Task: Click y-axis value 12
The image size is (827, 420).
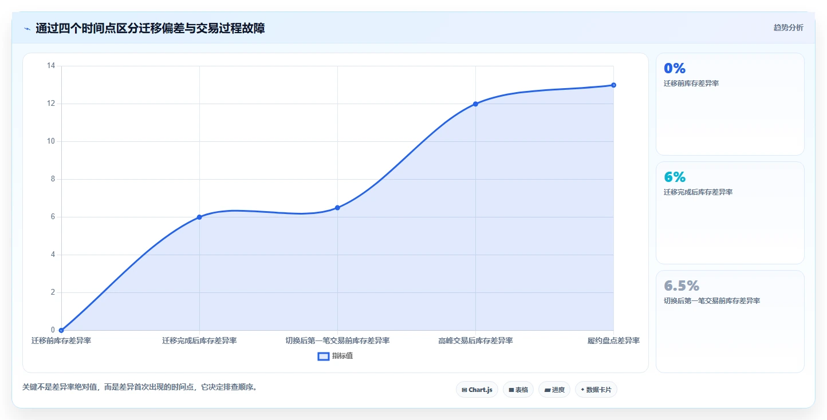Action: tap(51, 104)
